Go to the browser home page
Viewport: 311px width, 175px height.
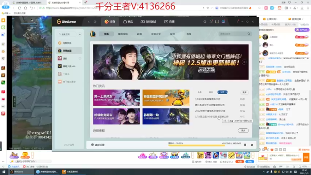point(26,8)
